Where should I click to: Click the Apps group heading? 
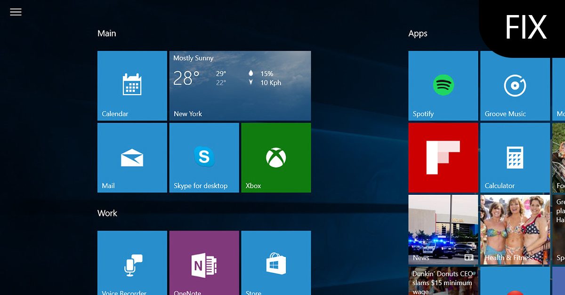[x=418, y=33]
